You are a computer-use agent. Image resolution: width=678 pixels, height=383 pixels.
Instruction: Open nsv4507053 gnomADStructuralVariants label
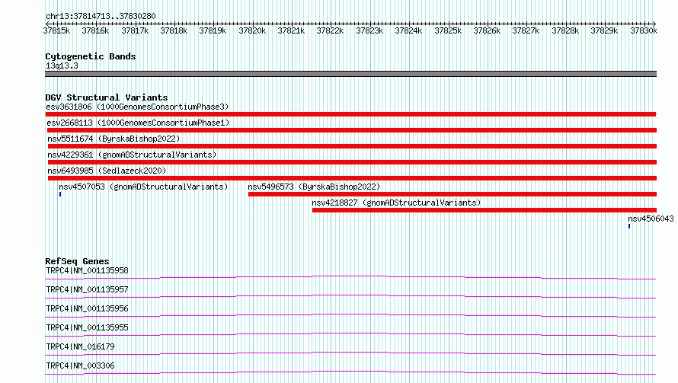tap(143, 187)
